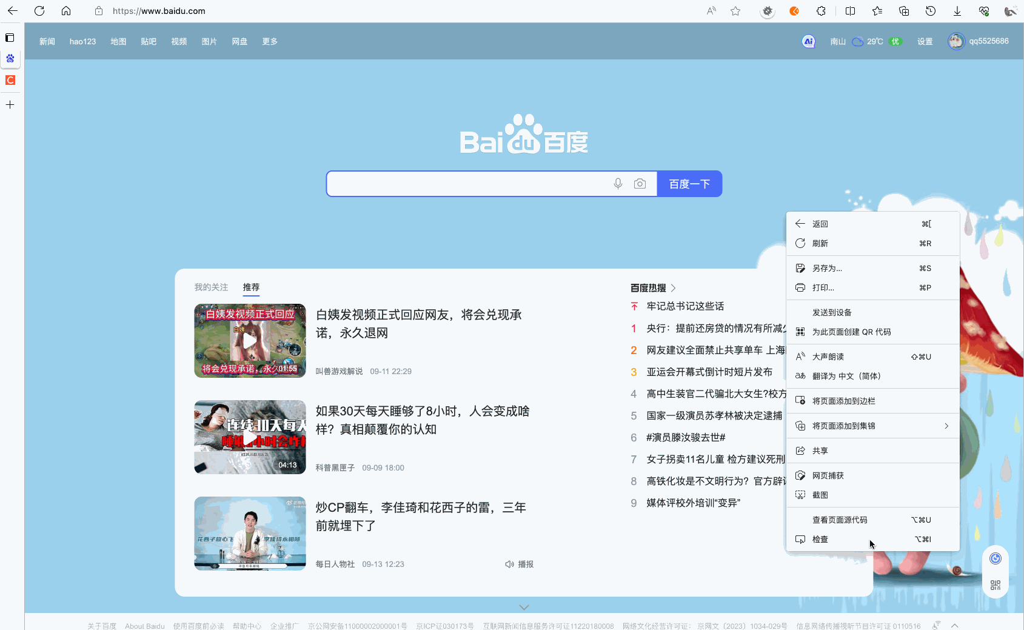
Task: Expand the feed using the bottom chevron
Action: click(x=523, y=607)
